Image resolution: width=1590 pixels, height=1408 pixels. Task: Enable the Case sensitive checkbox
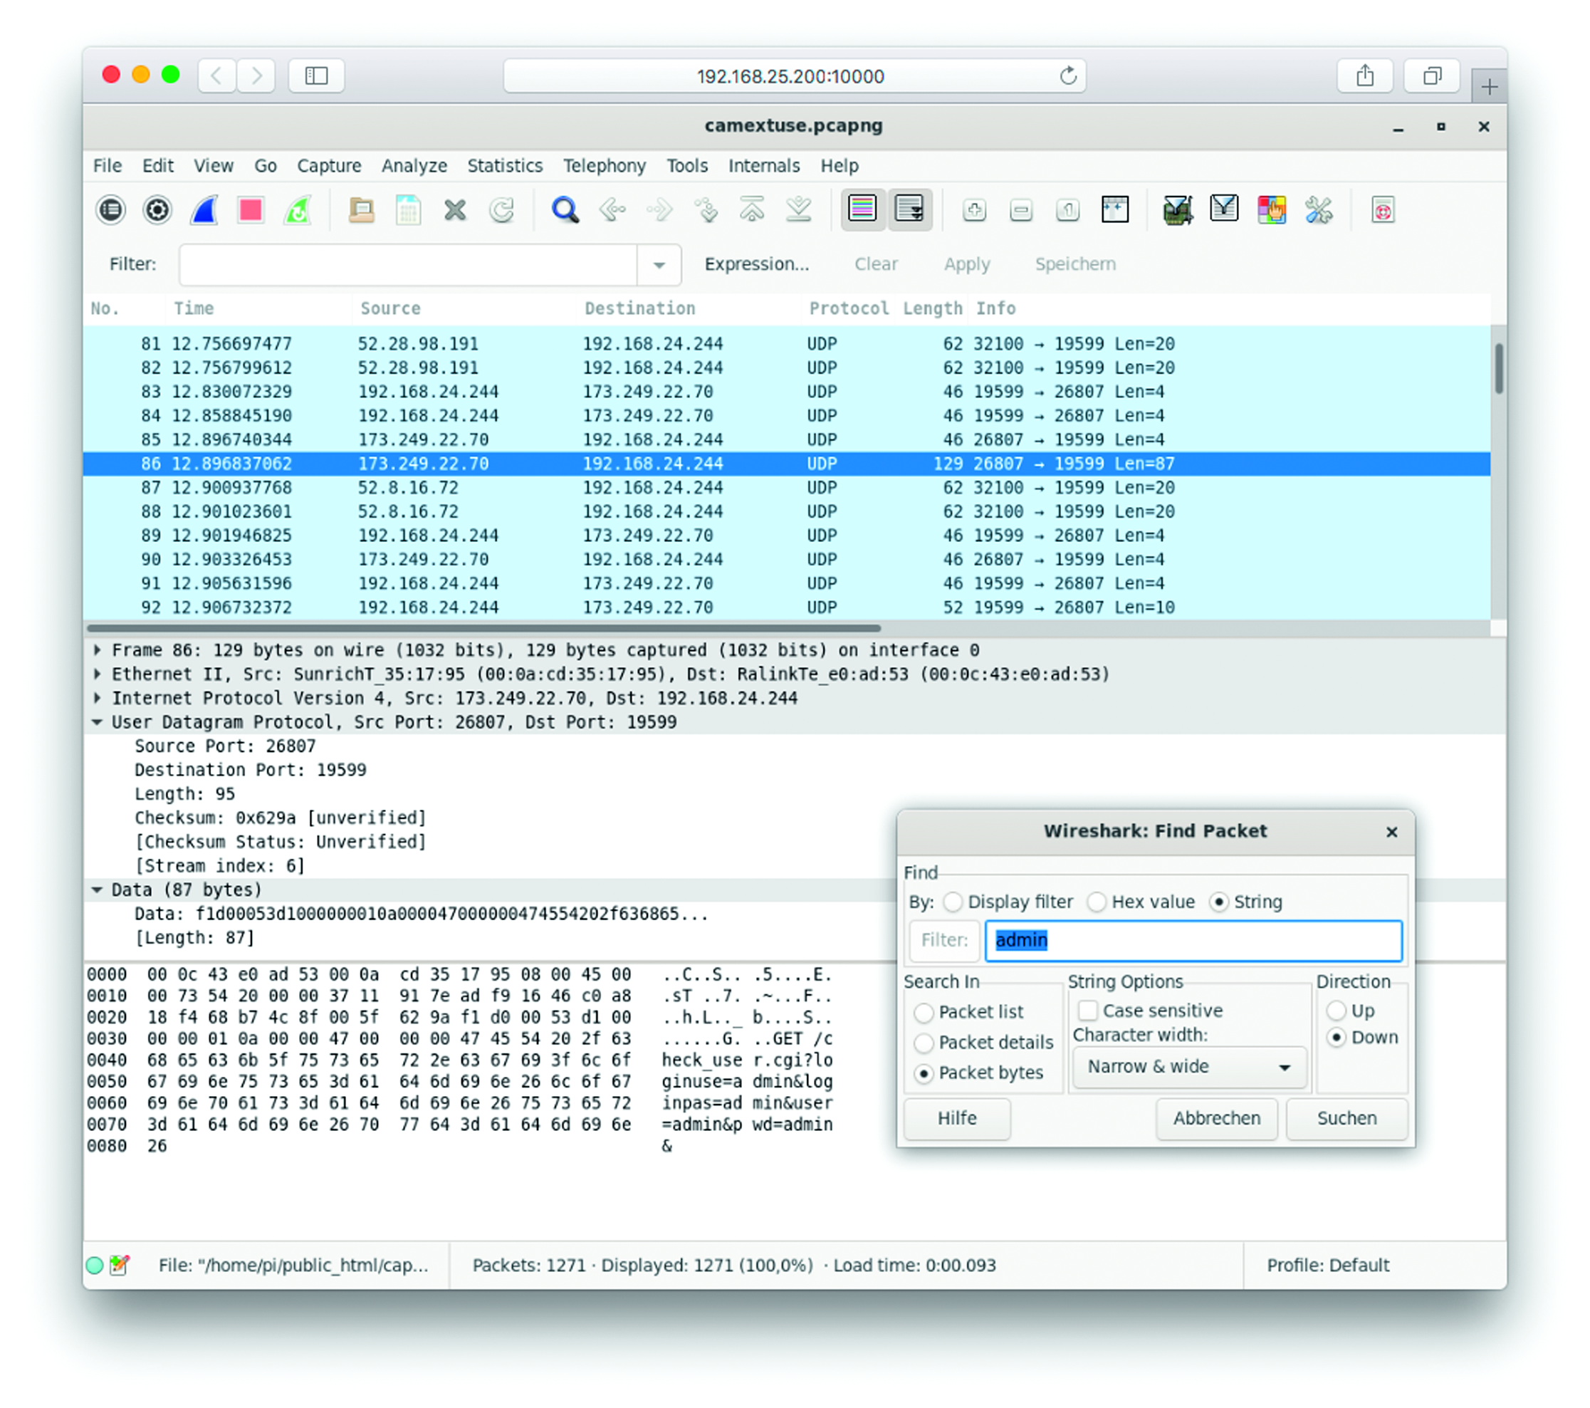1087,1010
